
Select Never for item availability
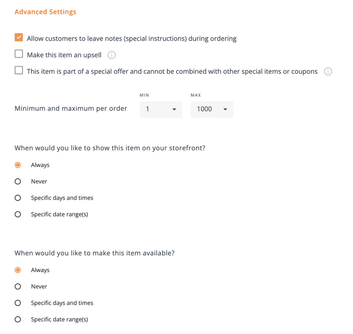pyautogui.click(x=18, y=286)
